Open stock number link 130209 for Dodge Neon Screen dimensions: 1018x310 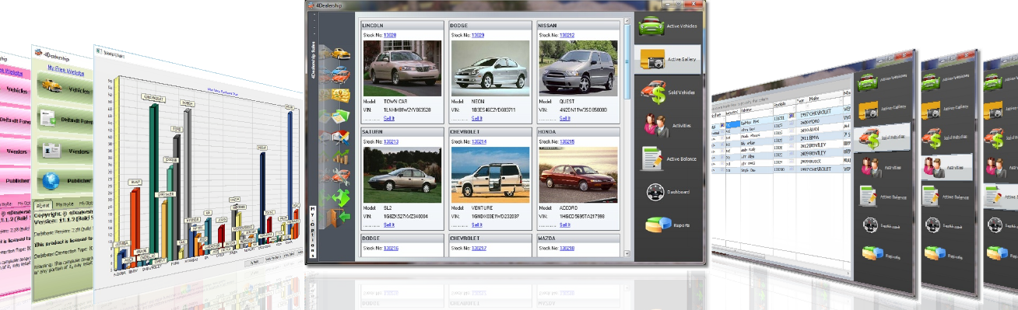point(478,35)
